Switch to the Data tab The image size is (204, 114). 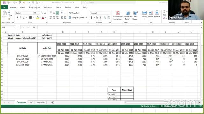point(58,7)
